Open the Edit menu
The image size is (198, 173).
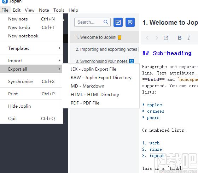17,10
